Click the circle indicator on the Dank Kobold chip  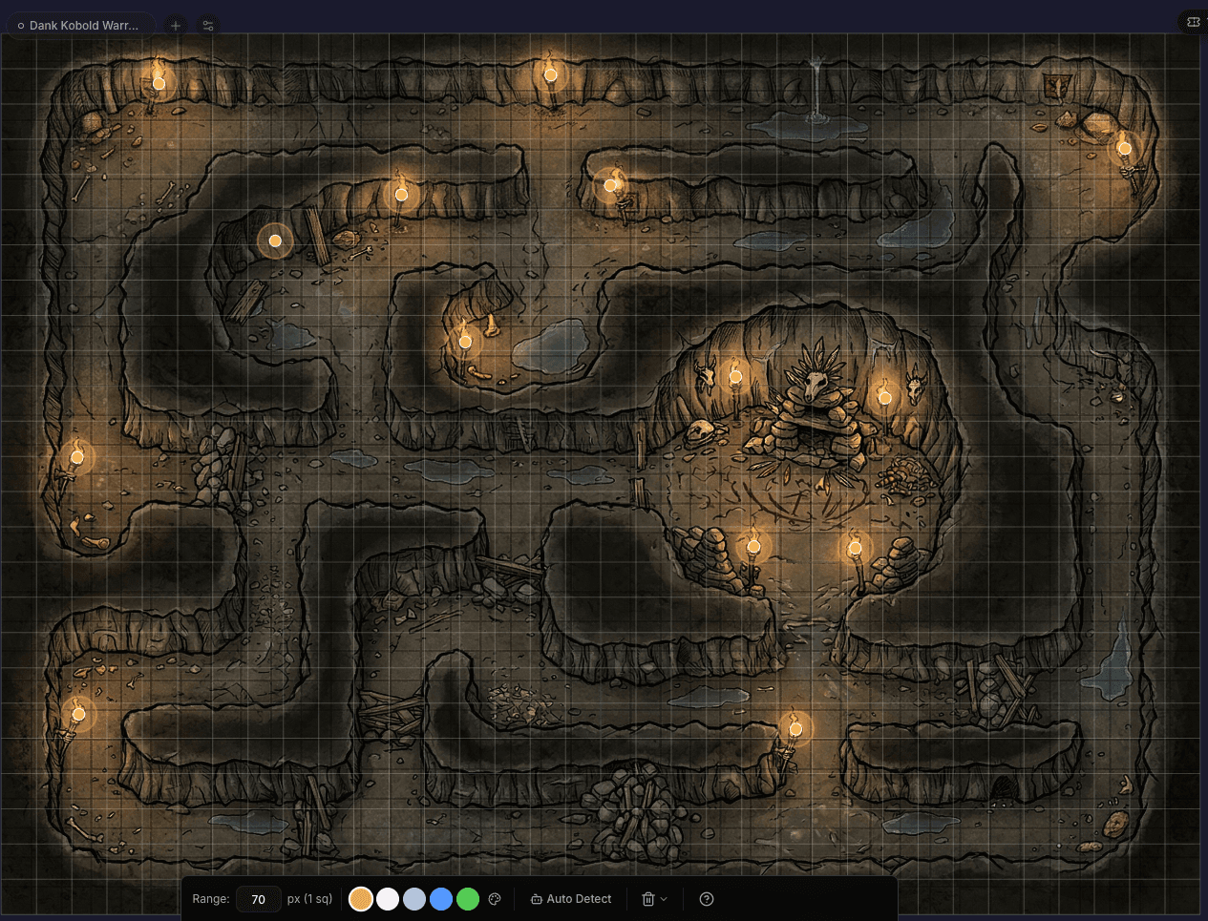[21, 26]
